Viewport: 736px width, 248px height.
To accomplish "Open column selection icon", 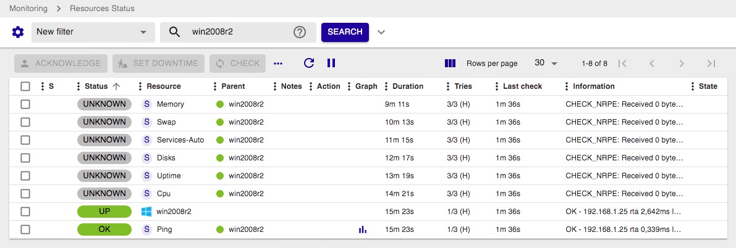I will tap(450, 63).
